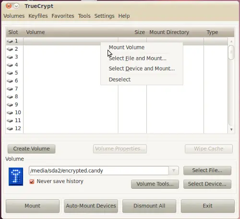Open the Help menu
This screenshot has width=240, height=219.
click(x=124, y=16)
